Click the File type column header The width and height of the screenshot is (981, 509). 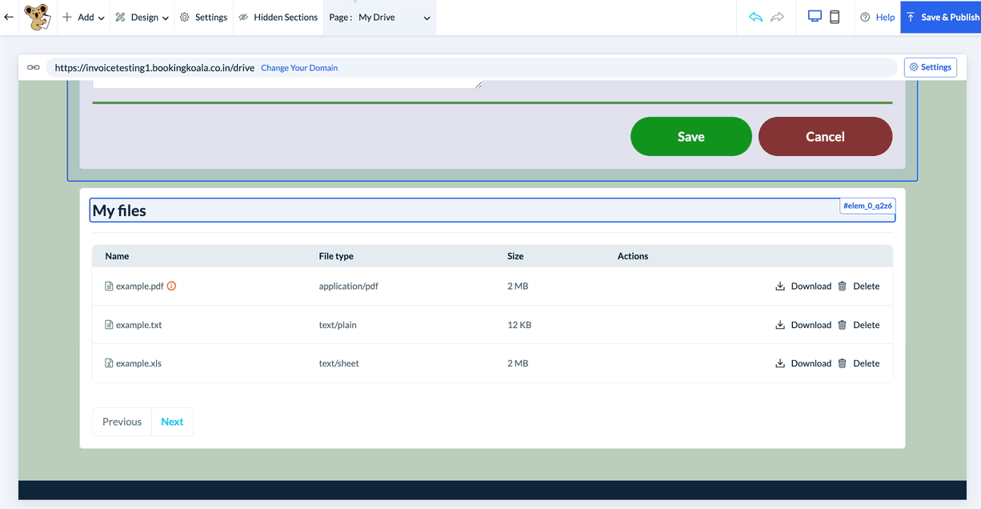336,256
